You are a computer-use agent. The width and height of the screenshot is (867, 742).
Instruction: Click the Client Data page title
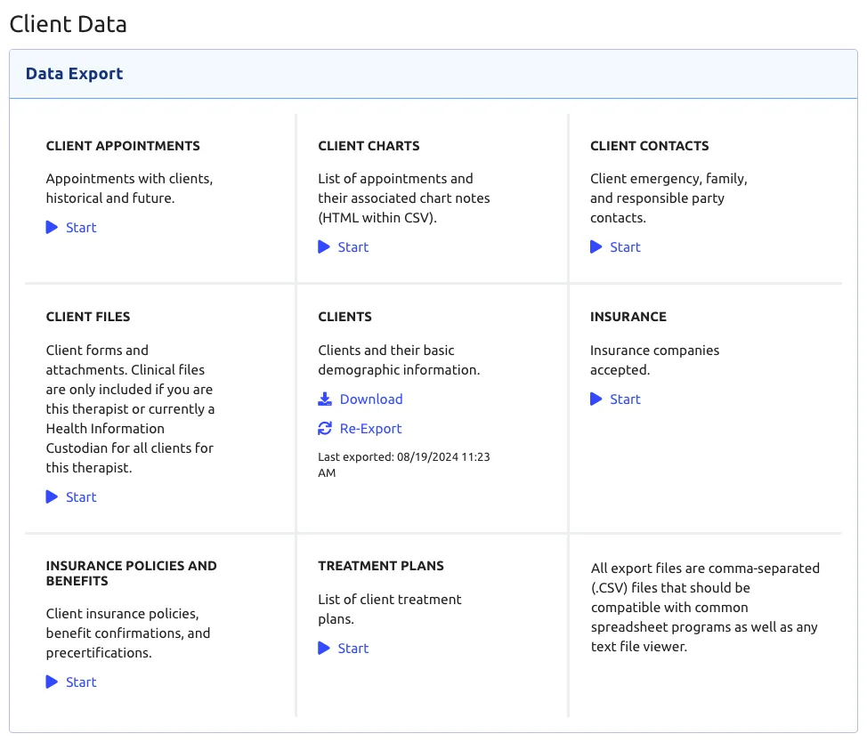69,24
